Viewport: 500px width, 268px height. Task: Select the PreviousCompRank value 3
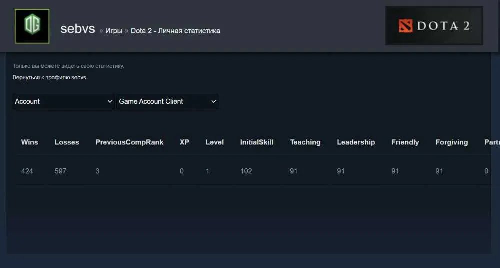coord(97,171)
